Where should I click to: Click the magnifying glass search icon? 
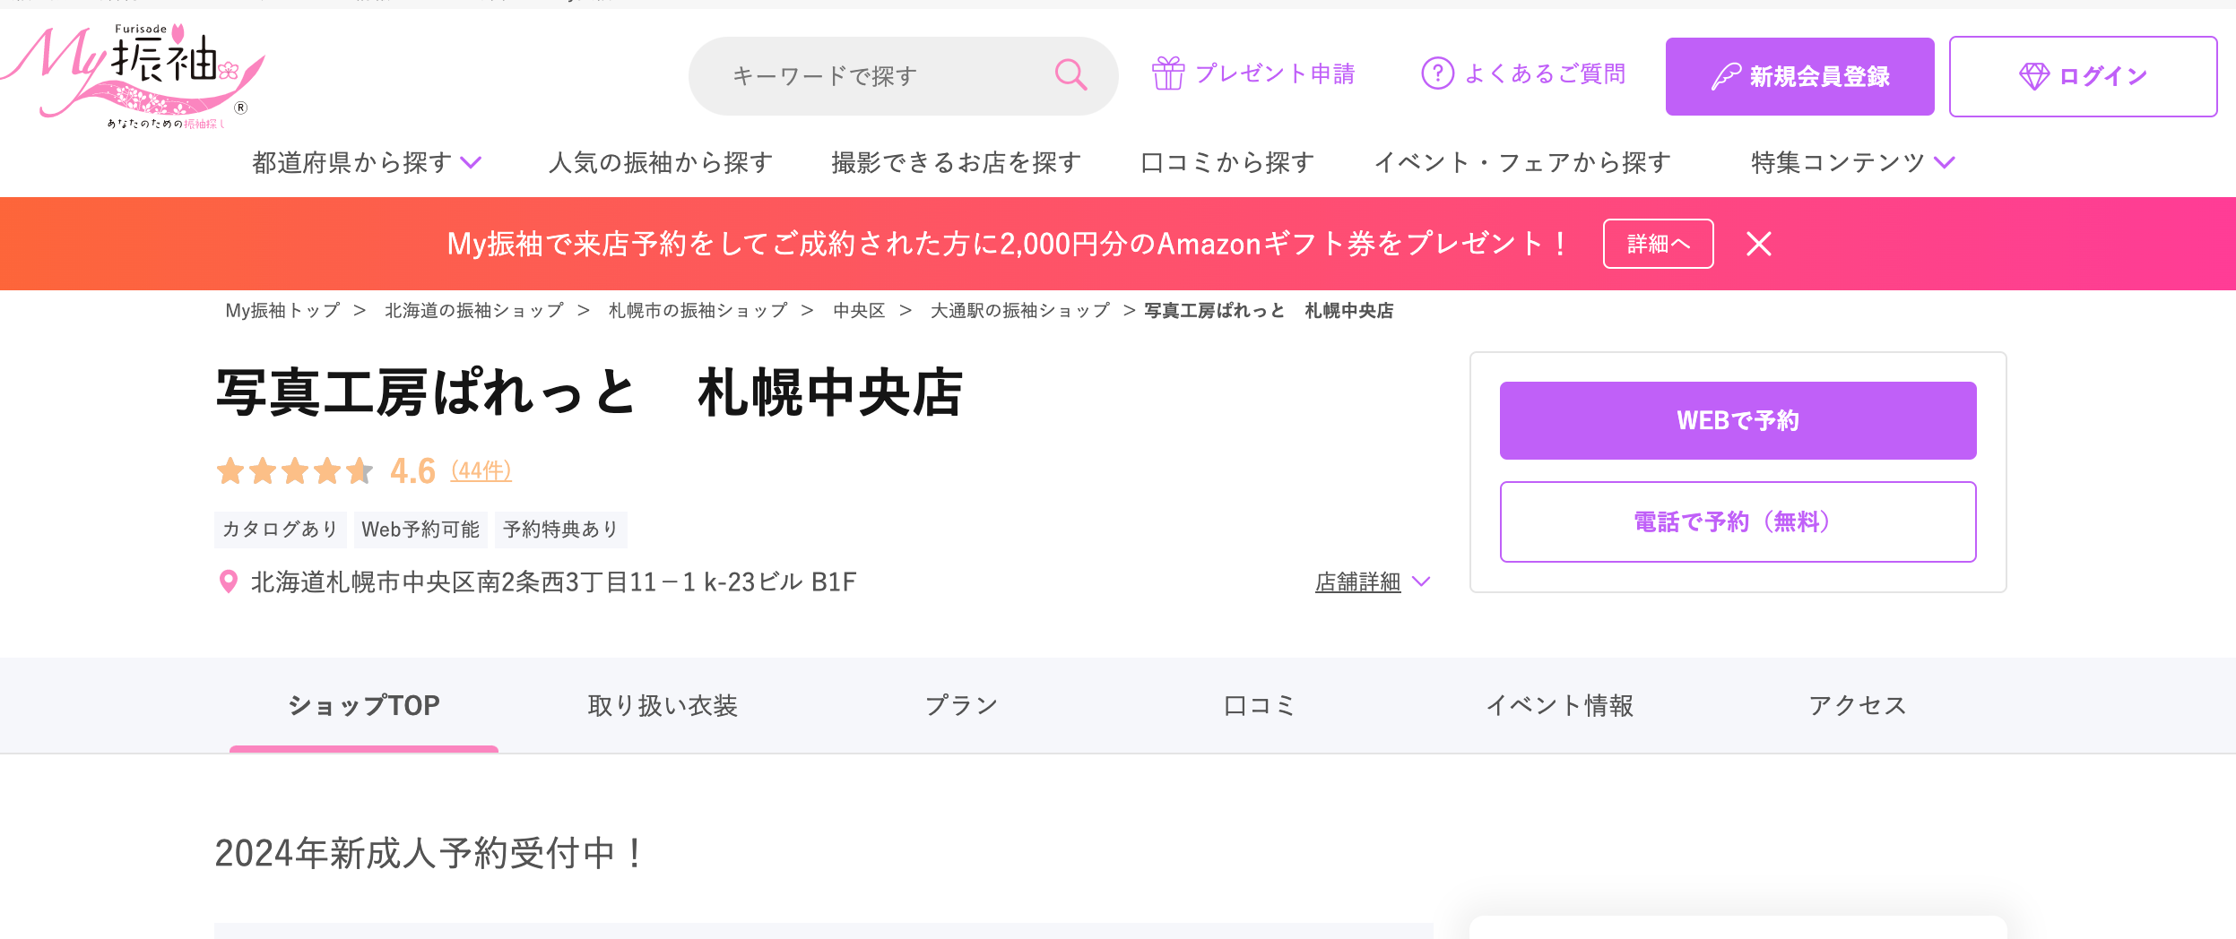(1070, 75)
